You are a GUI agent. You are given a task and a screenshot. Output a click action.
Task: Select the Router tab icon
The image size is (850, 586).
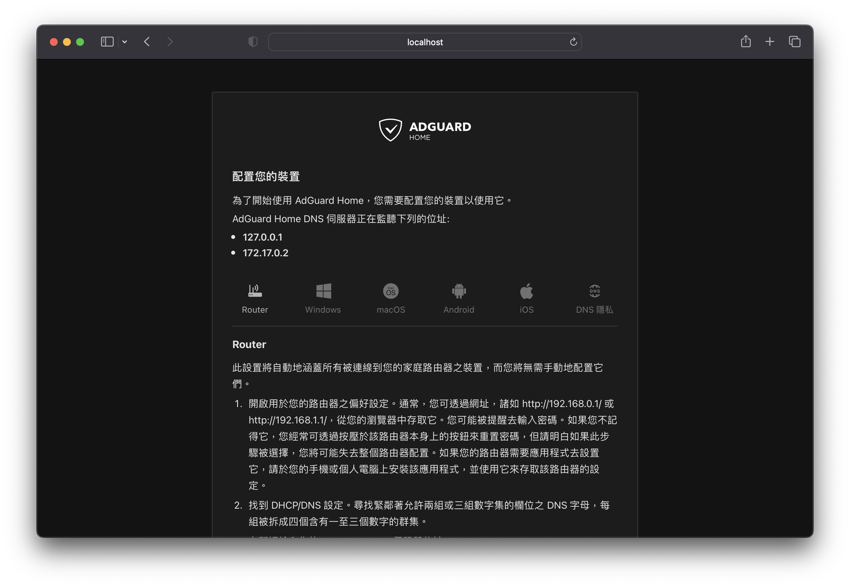click(x=255, y=291)
